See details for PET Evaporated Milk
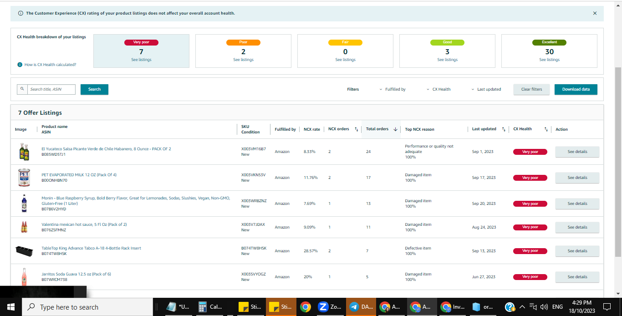This screenshot has width=622, height=316. (x=577, y=178)
